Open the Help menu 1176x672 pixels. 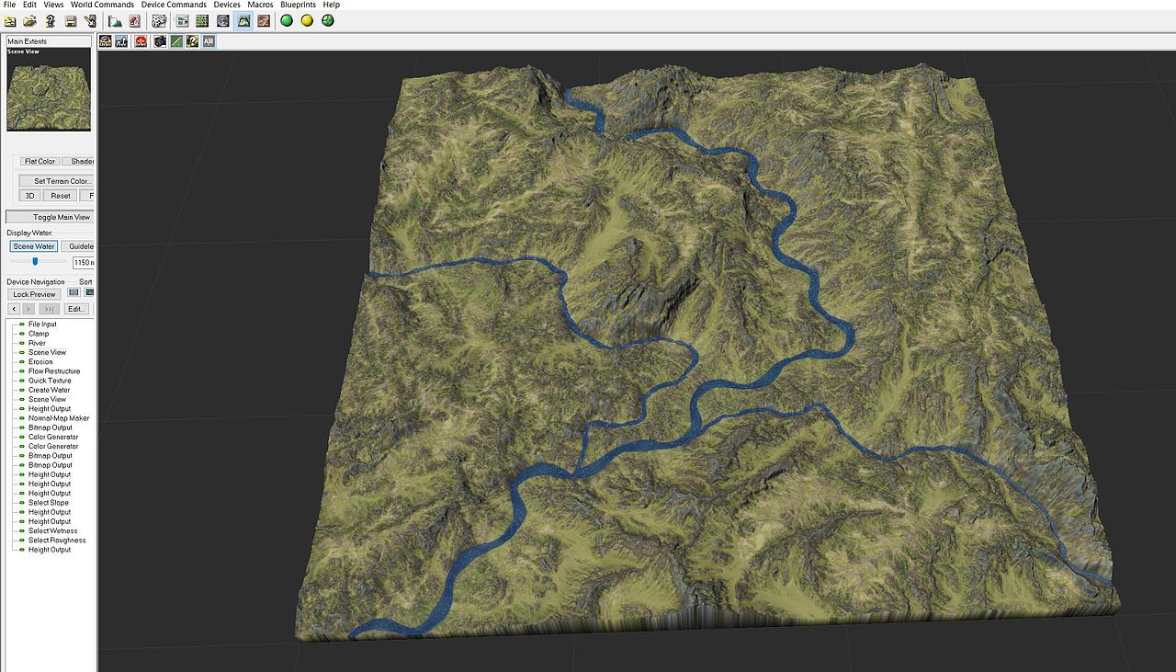tap(331, 5)
